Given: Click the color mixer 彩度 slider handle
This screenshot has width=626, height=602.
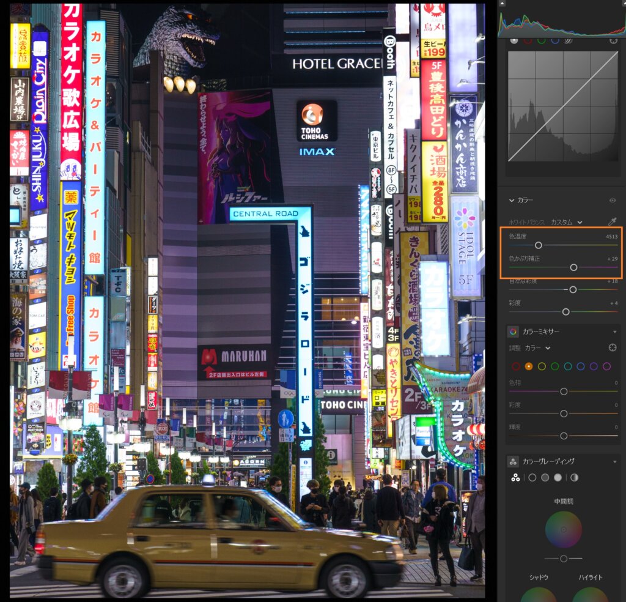Looking at the screenshot, I should 564,414.
